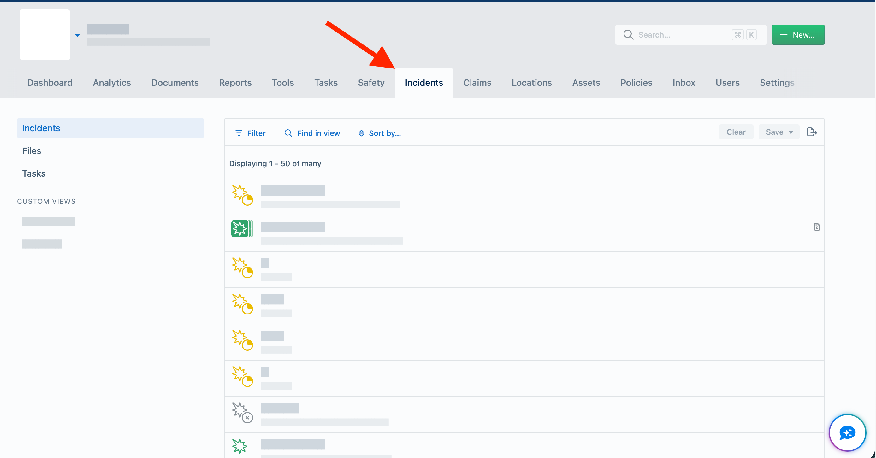
Task: Open the Filter options
Action: click(250, 133)
